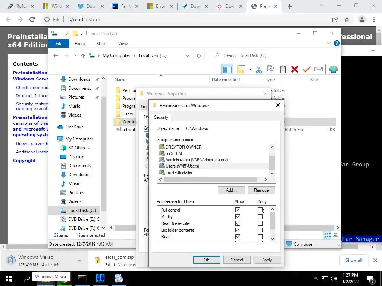382x286 pixels.
Task: Click the browser Share icon
Action: click(x=335, y=19)
